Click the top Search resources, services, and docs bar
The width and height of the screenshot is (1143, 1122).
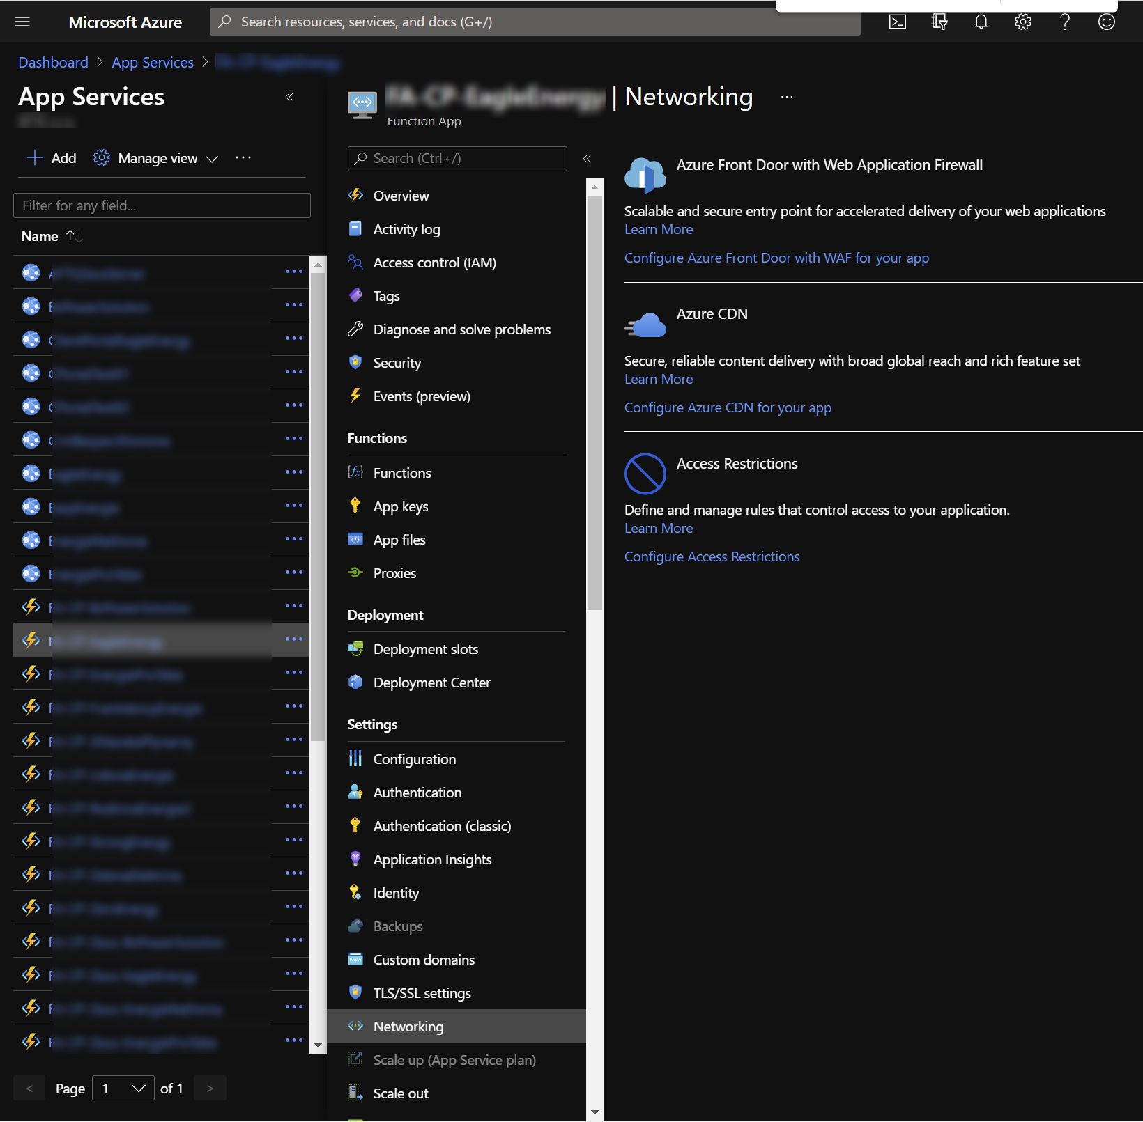pyautogui.click(x=535, y=22)
